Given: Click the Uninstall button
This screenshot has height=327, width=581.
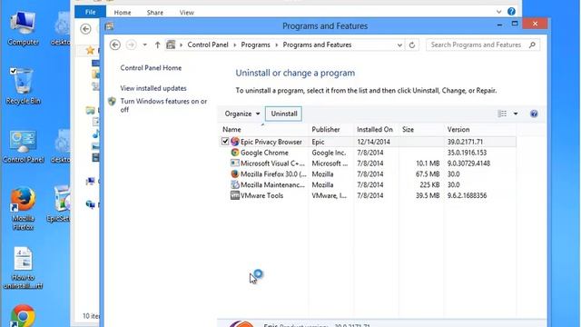Looking at the screenshot, I should coord(284,114).
